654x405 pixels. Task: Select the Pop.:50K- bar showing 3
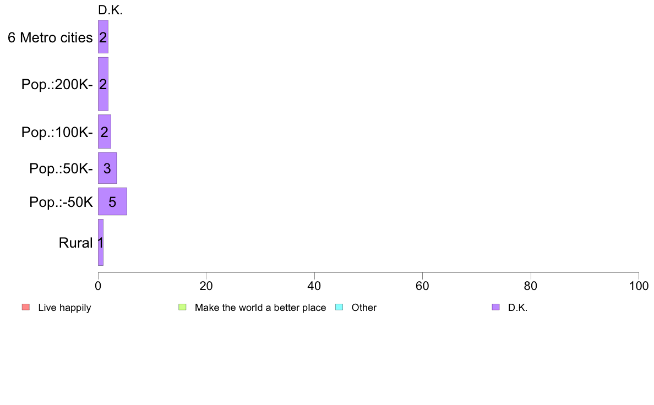(x=107, y=168)
